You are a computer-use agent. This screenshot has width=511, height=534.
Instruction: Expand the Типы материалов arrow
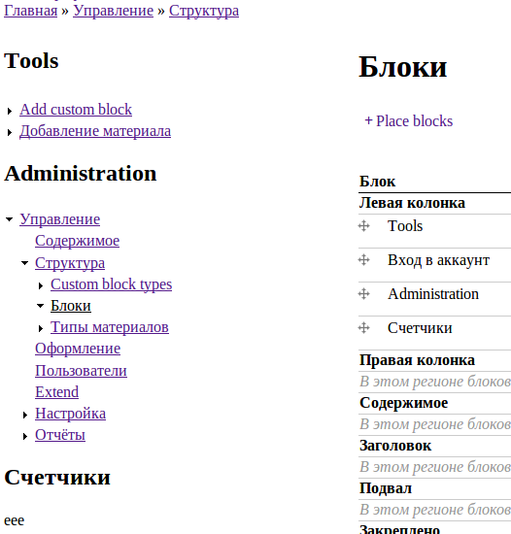(x=41, y=328)
